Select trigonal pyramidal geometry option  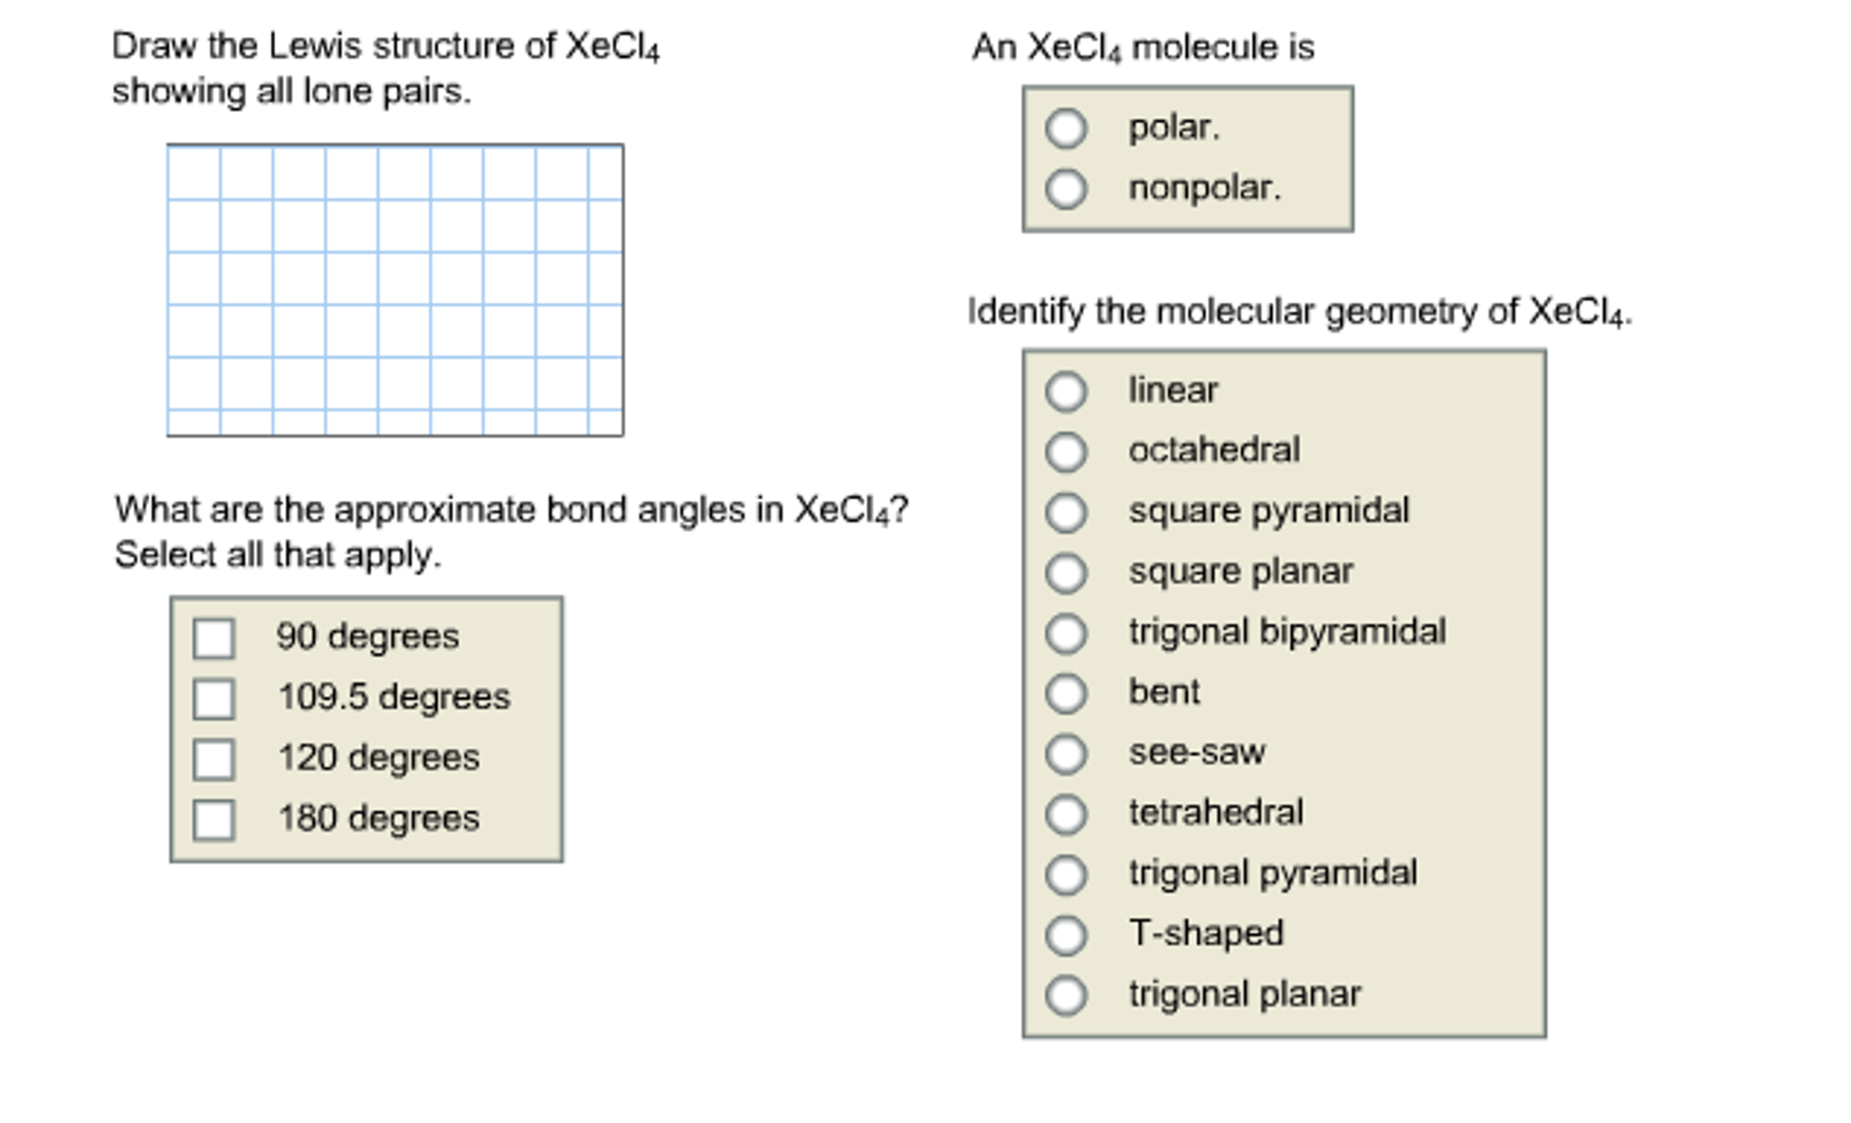tap(1065, 873)
